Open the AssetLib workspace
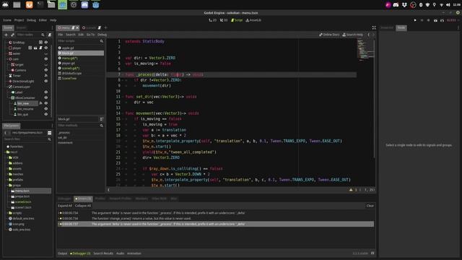 click(x=253, y=20)
